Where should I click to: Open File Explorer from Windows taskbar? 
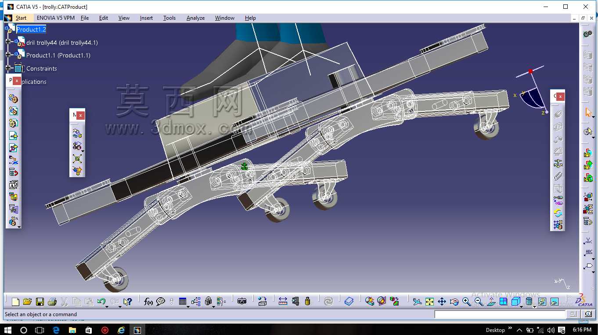[72, 330]
